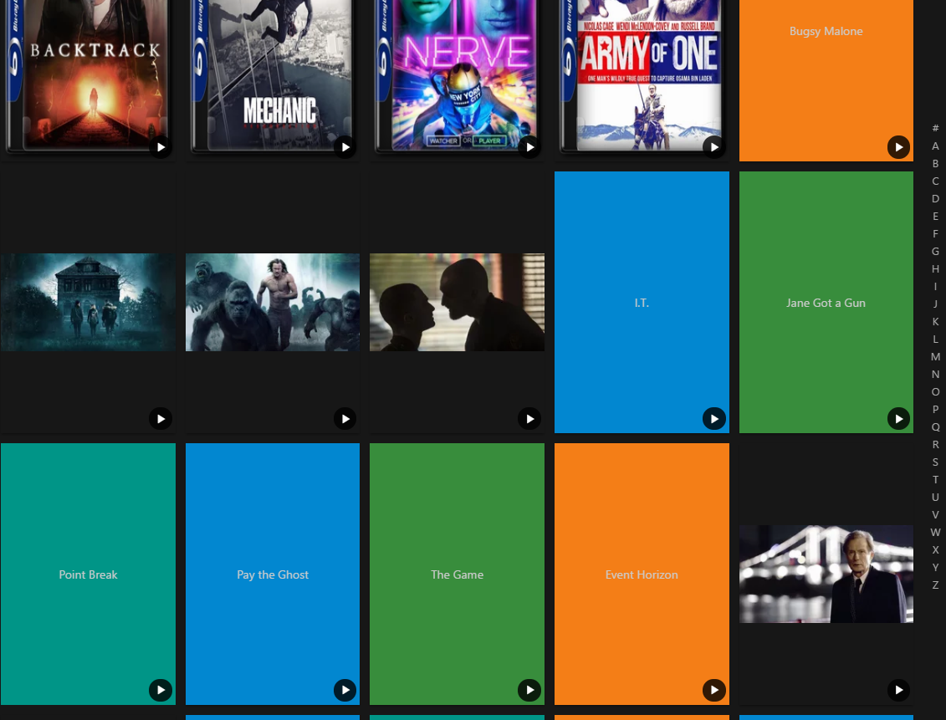Click play icon on two silhouetted men card
The height and width of the screenshot is (720, 946).
tap(529, 418)
